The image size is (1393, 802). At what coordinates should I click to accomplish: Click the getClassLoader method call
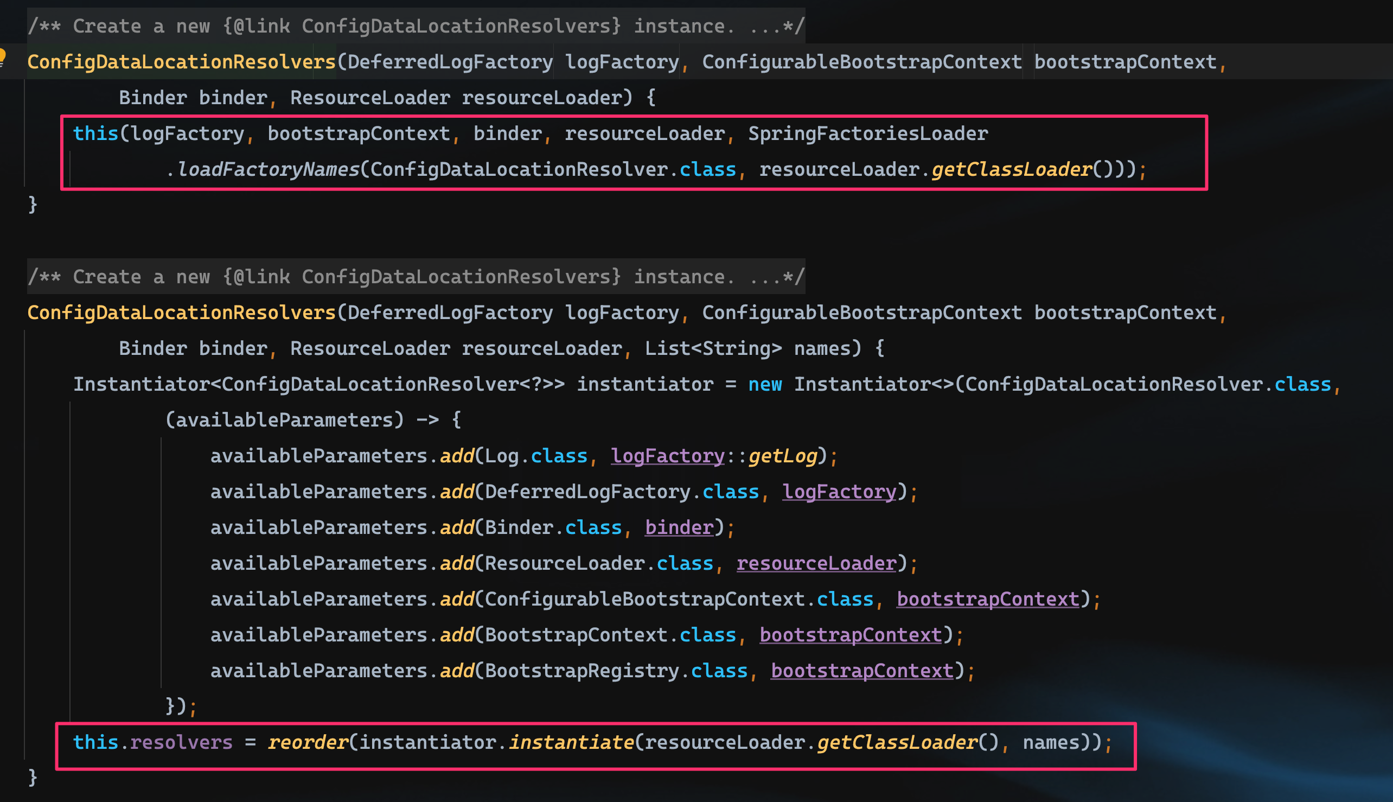point(1012,169)
